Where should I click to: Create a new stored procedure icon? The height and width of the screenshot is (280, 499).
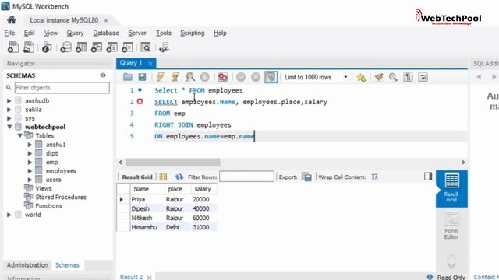[x=112, y=47]
